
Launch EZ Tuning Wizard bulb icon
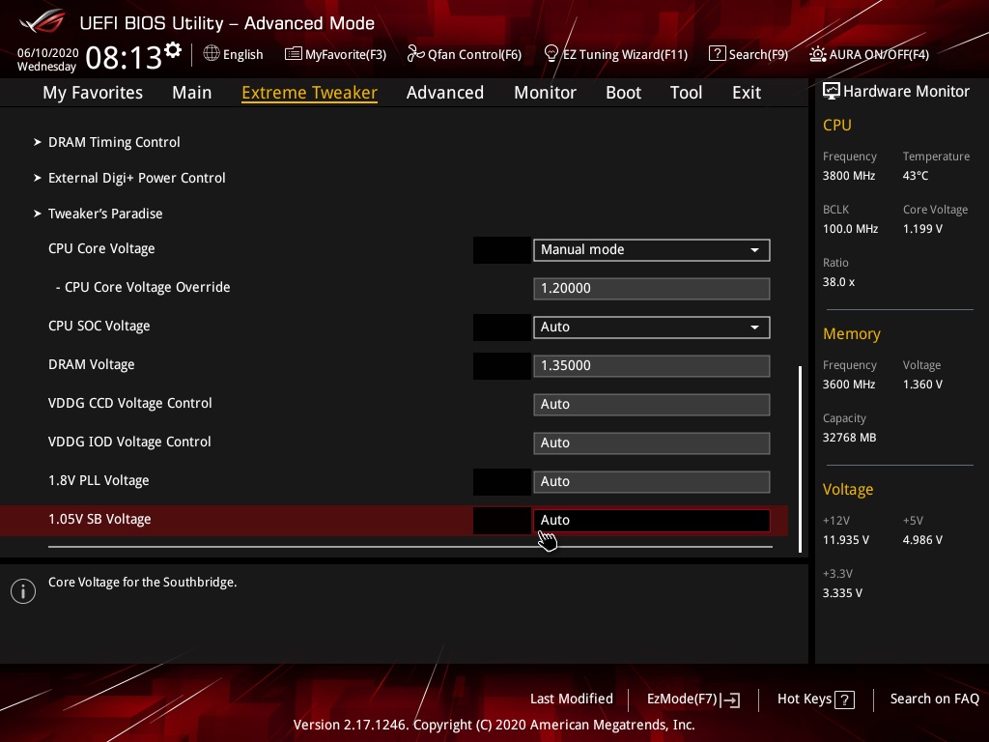point(551,54)
